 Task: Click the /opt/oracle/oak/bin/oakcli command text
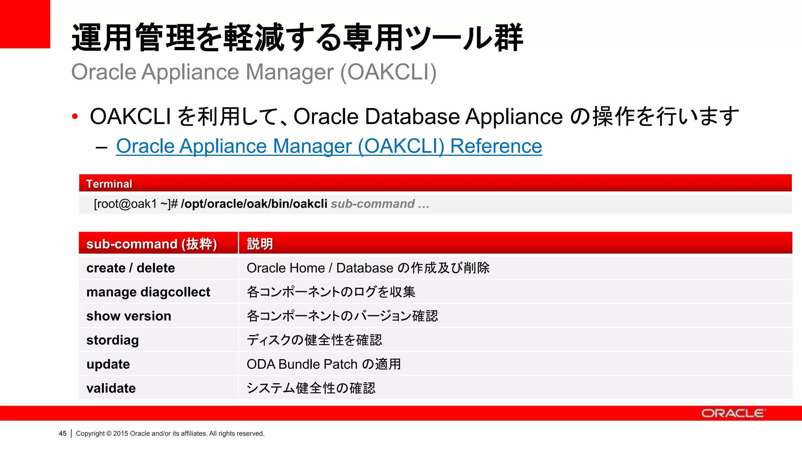(x=254, y=204)
